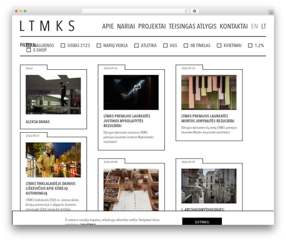Select the 1,2% filter checkbox
This screenshot has width=286, height=242.
tap(250, 45)
